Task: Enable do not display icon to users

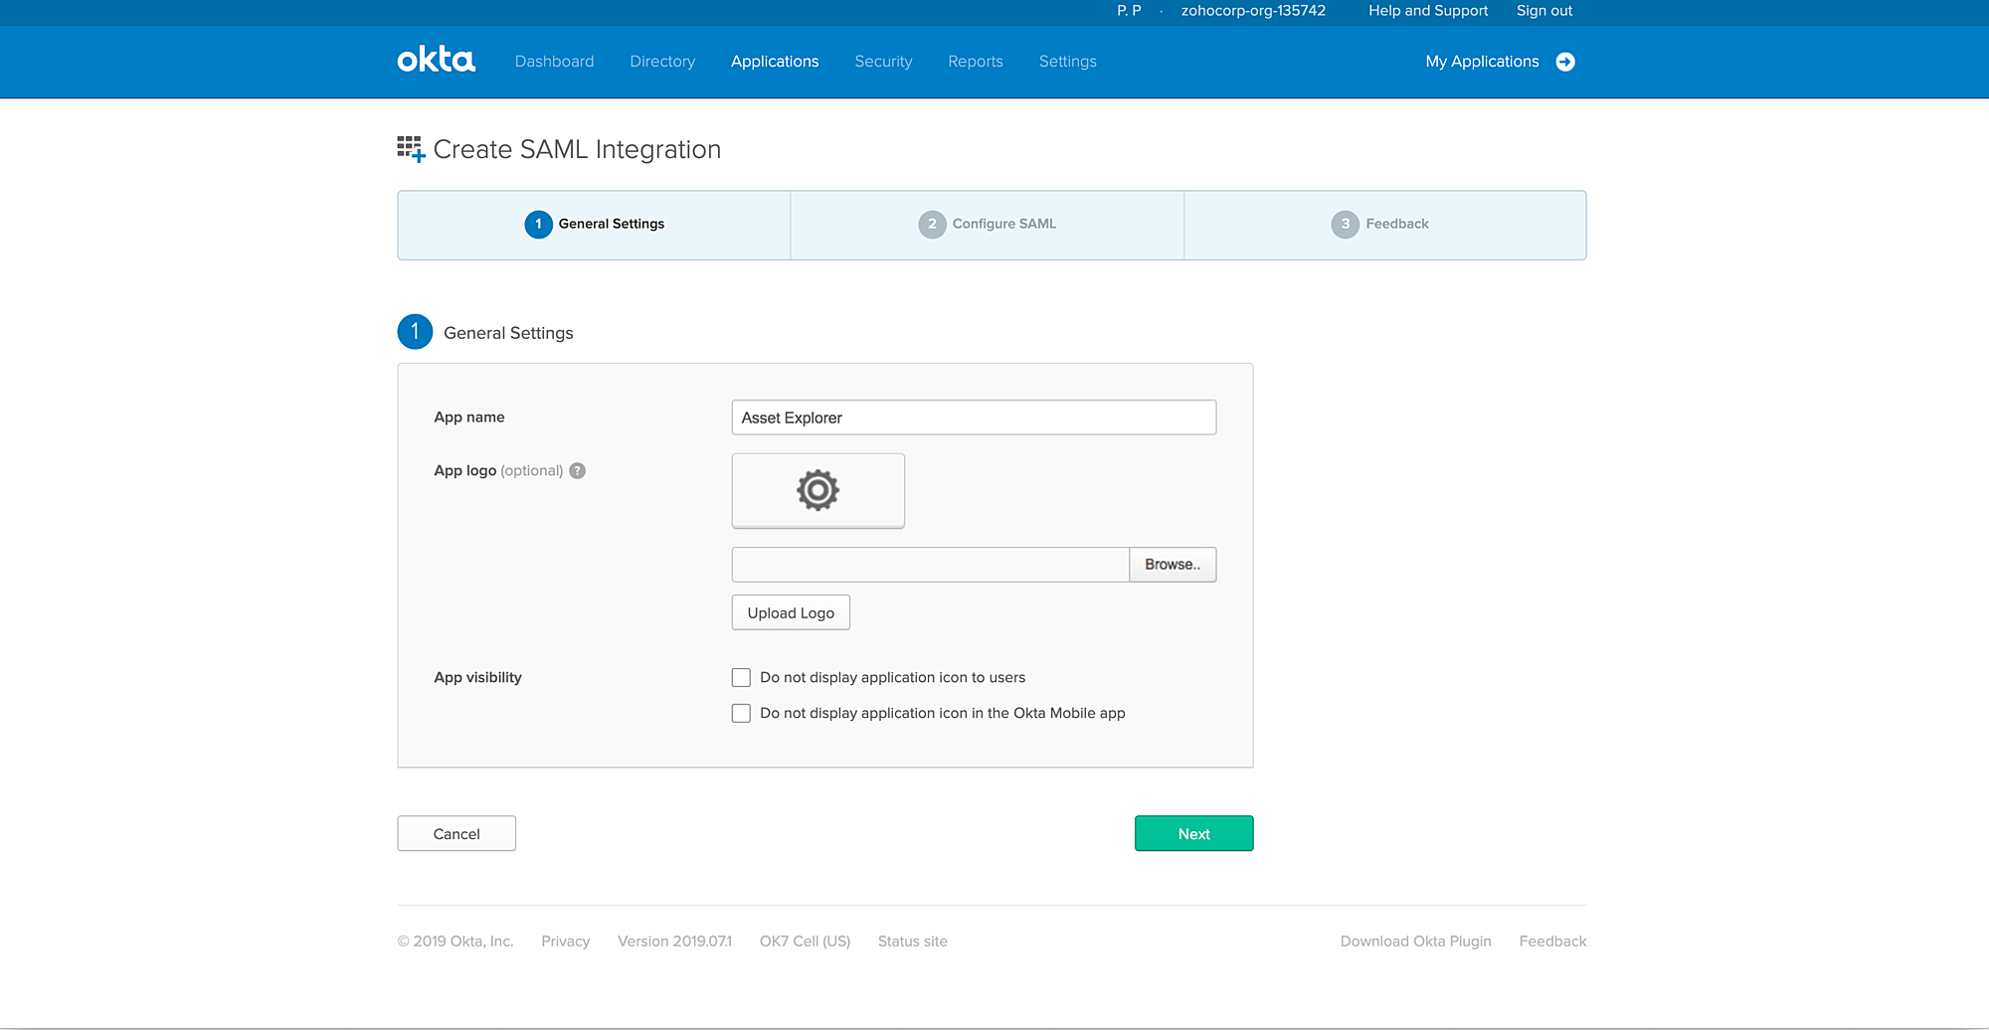Action: (x=741, y=677)
